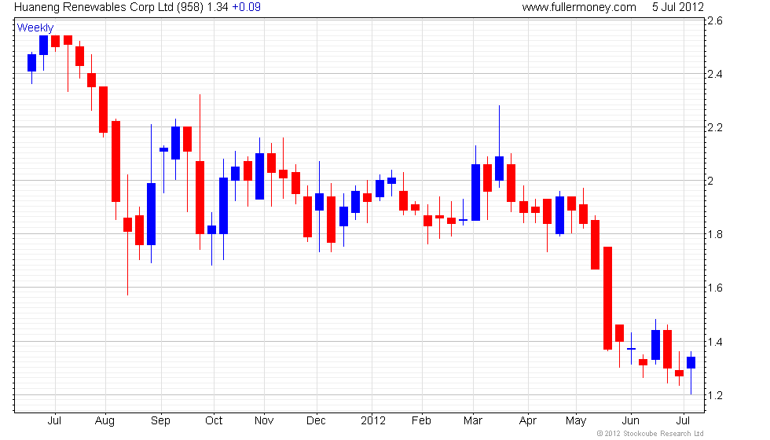The image size is (770, 440).
Task: Click the 'Mar' time axis label
Action: click(473, 420)
